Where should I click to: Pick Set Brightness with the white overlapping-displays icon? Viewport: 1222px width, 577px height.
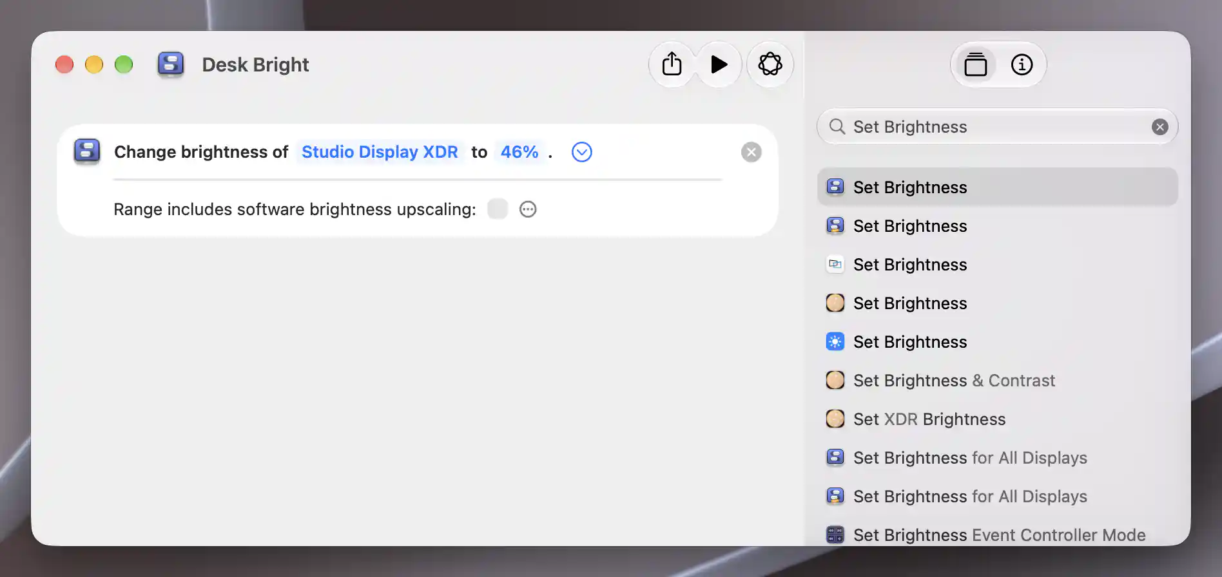tap(997, 264)
